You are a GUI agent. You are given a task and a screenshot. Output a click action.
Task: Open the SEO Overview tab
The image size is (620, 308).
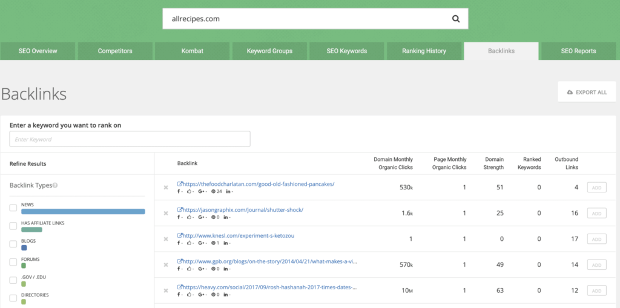coord(38,51)
